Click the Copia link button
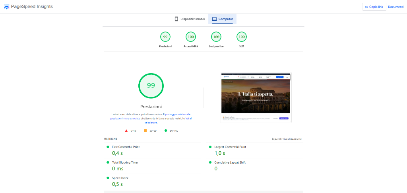Viewport: 407px width, 193px height. tap(374, 7)
